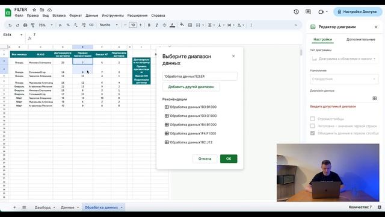385x217 pixels.
Task: Click the video meeting camera icon
Action: [321, 12]
